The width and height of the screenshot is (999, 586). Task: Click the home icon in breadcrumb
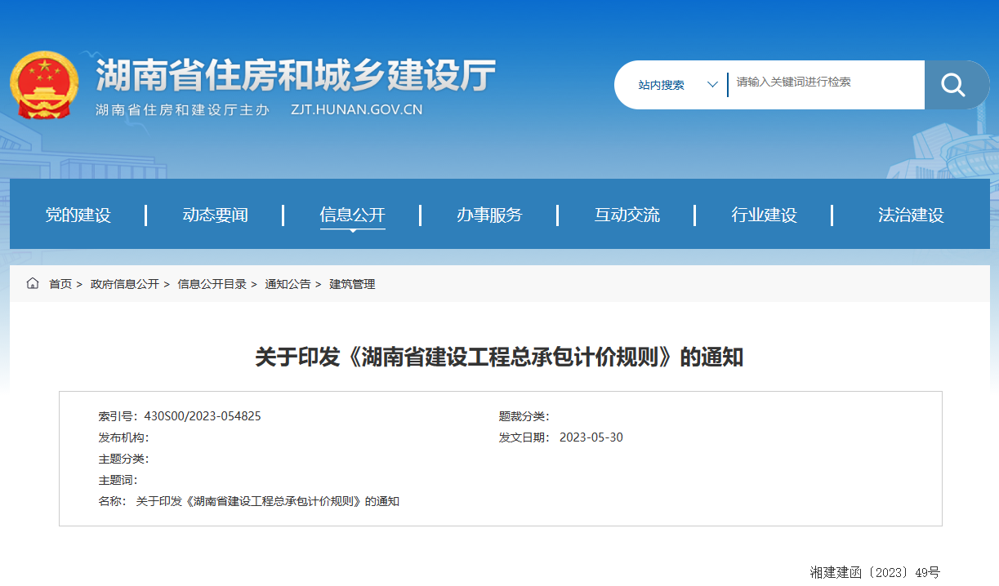click(x=33, y=283)
